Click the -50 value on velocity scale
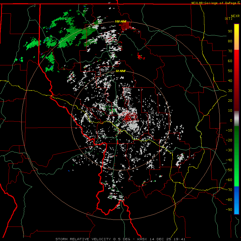The height and width of the screenshot is (241, 241). pos(229,170)
